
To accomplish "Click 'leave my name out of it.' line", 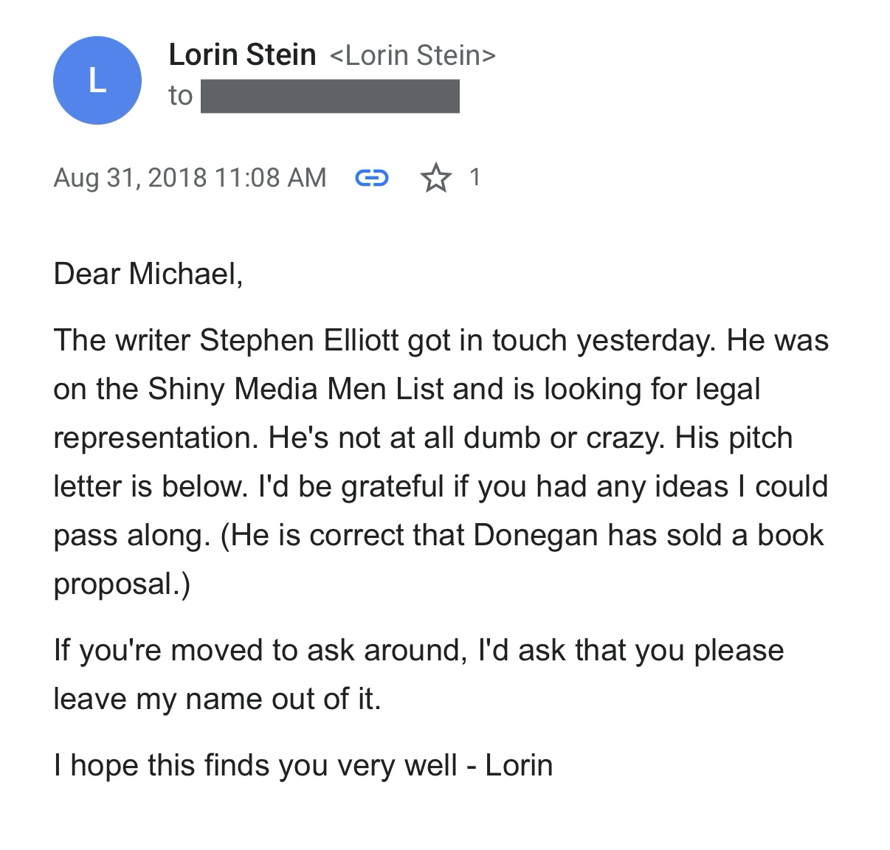I will pos(217,699).
